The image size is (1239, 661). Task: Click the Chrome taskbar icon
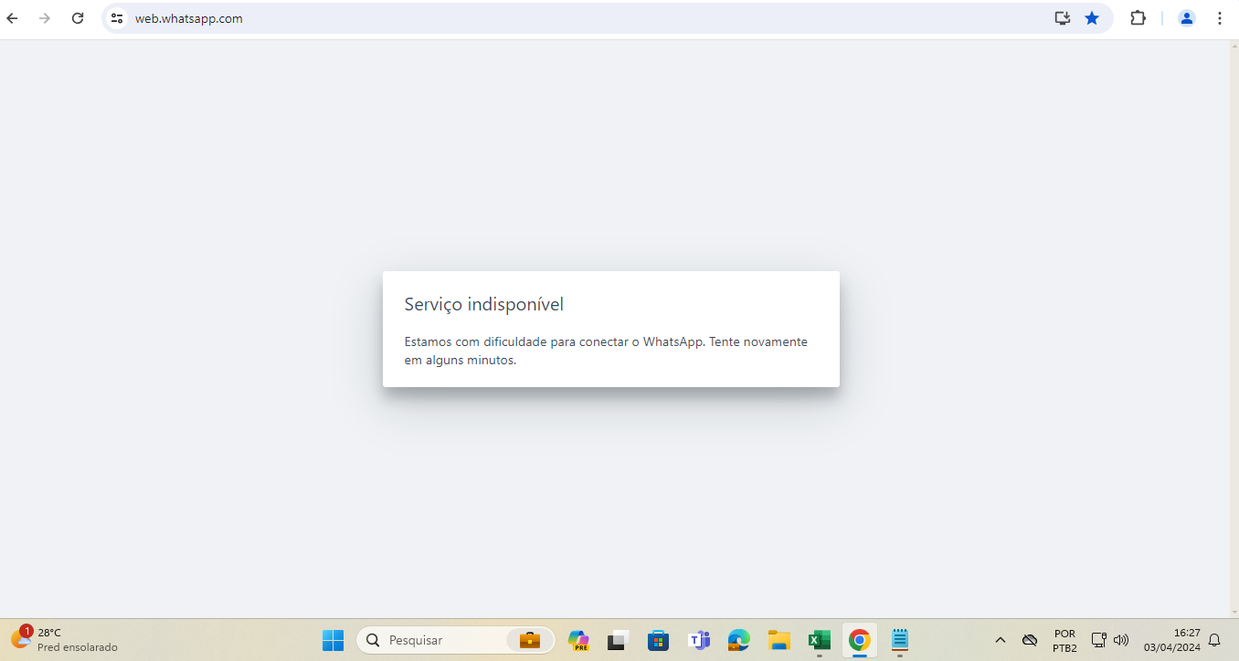click(x=859, y=640)
